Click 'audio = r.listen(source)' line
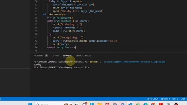187x105 pixels. [69, 31]
